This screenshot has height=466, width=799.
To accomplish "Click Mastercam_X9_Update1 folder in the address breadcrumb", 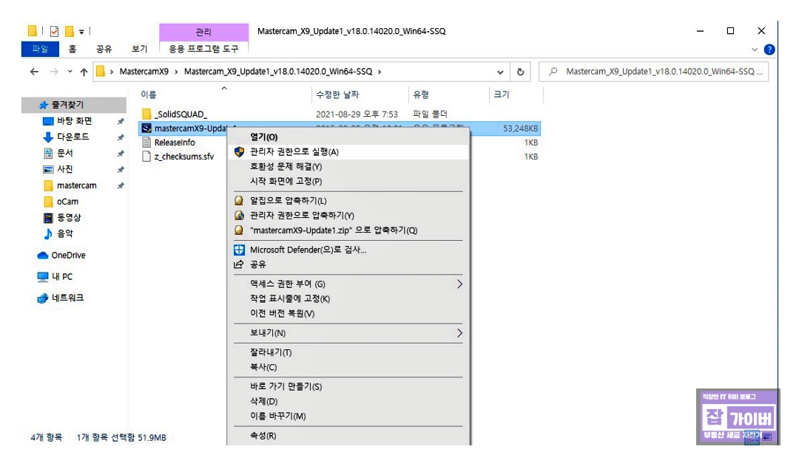I will pos(278,72).
